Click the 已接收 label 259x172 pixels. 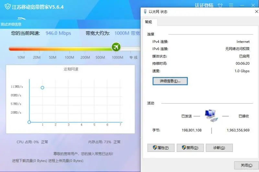pyautogui.click(x=244, y=116)
